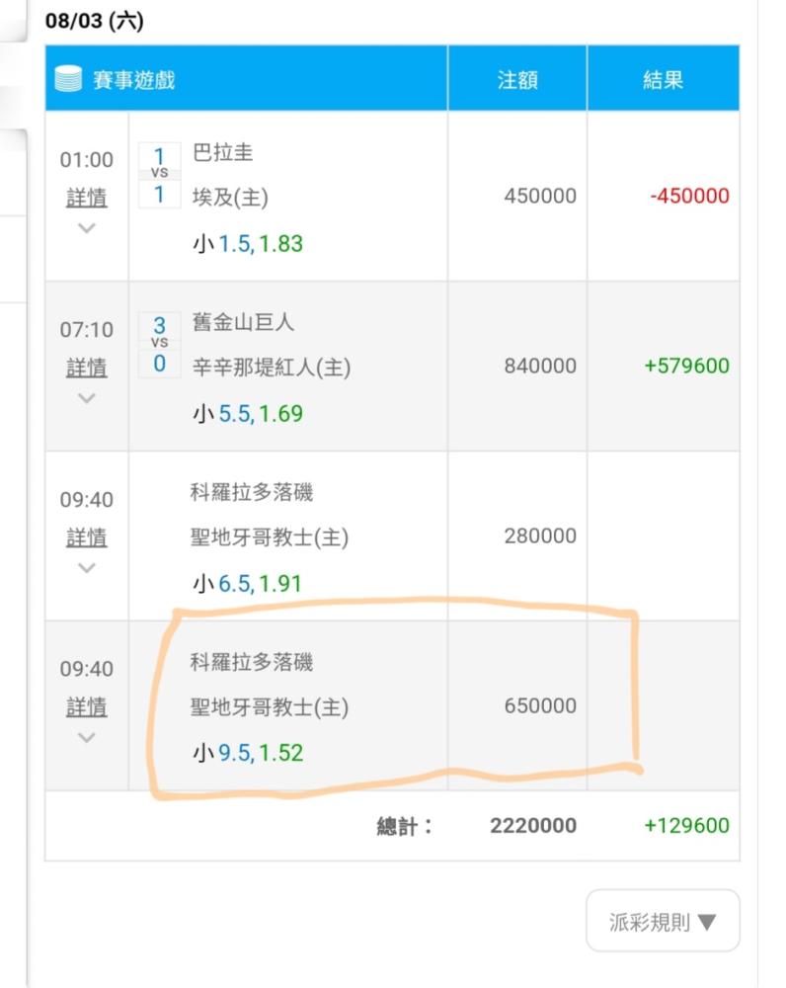
Task: Click the +579600 result value
Action: (686, 366)
